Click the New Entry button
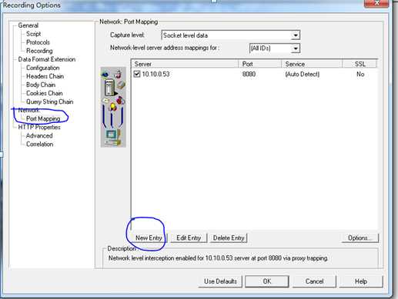The image size is (398, 299). pos(149,238)
